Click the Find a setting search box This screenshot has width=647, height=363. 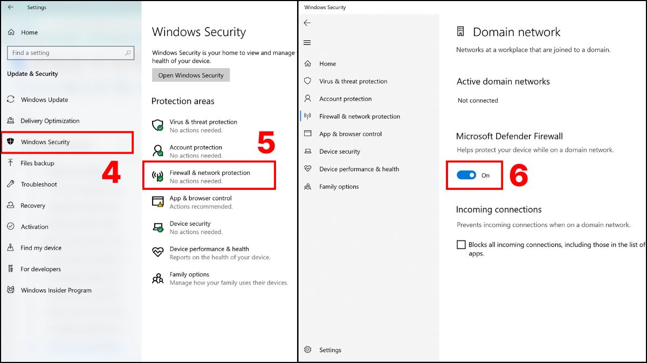pyautogui.click(x=70, y=53)
